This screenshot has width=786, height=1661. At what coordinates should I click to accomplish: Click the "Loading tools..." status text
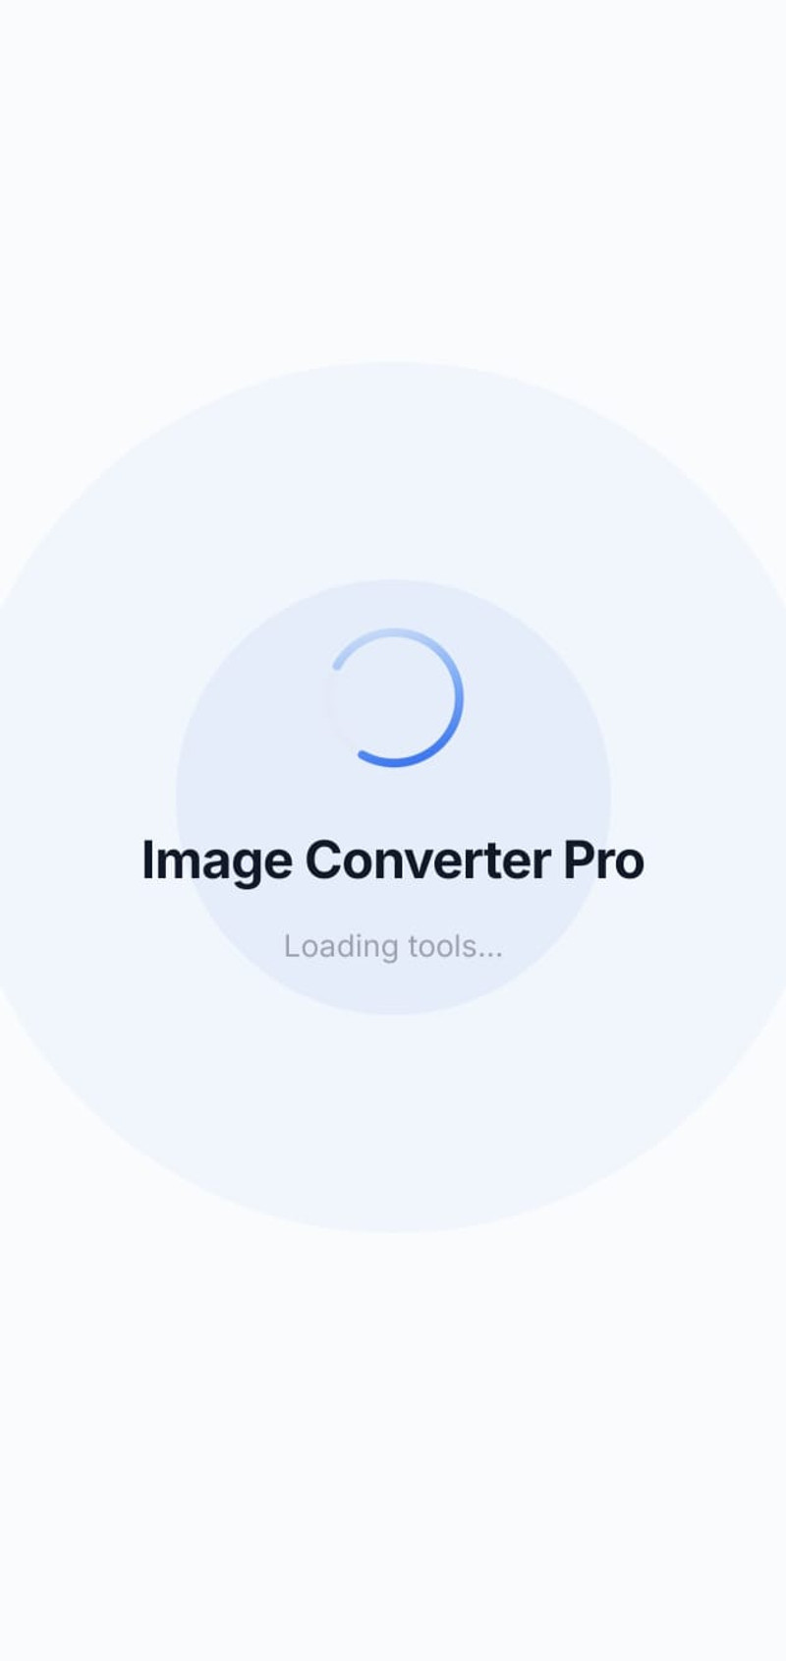click(393, 947)
